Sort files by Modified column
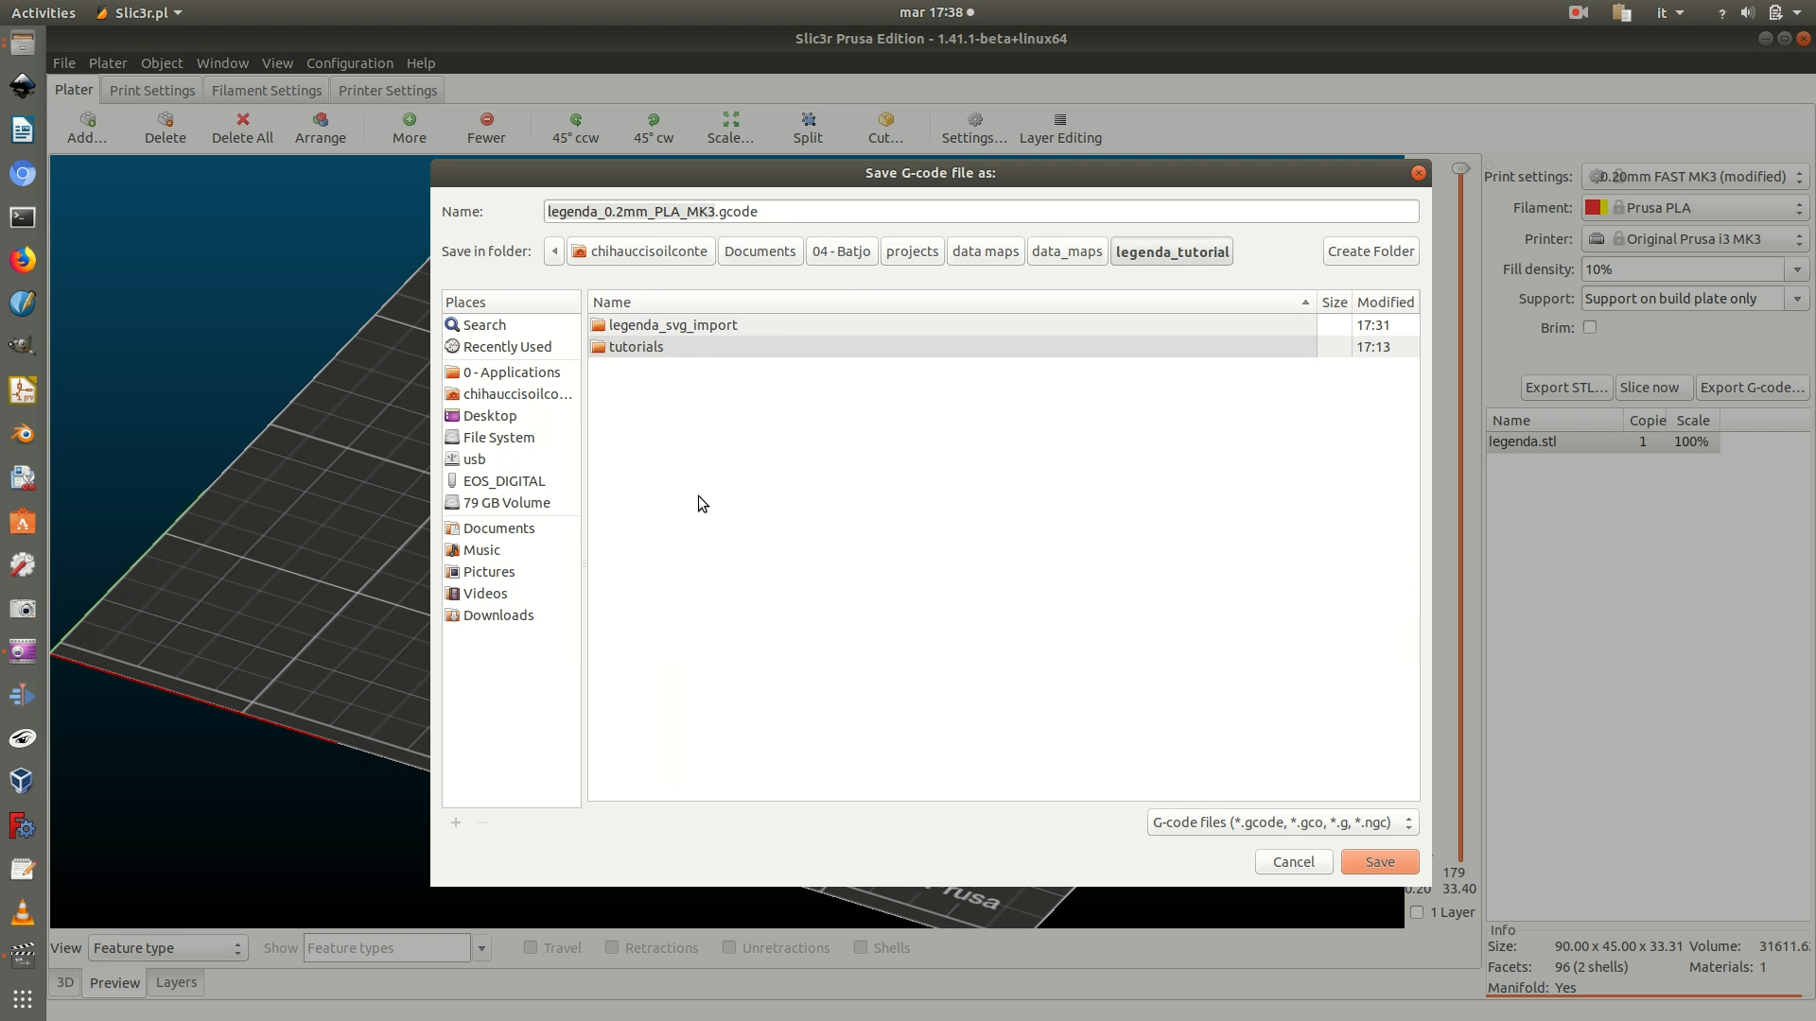1816x1021 pixels. (1386, 303)
